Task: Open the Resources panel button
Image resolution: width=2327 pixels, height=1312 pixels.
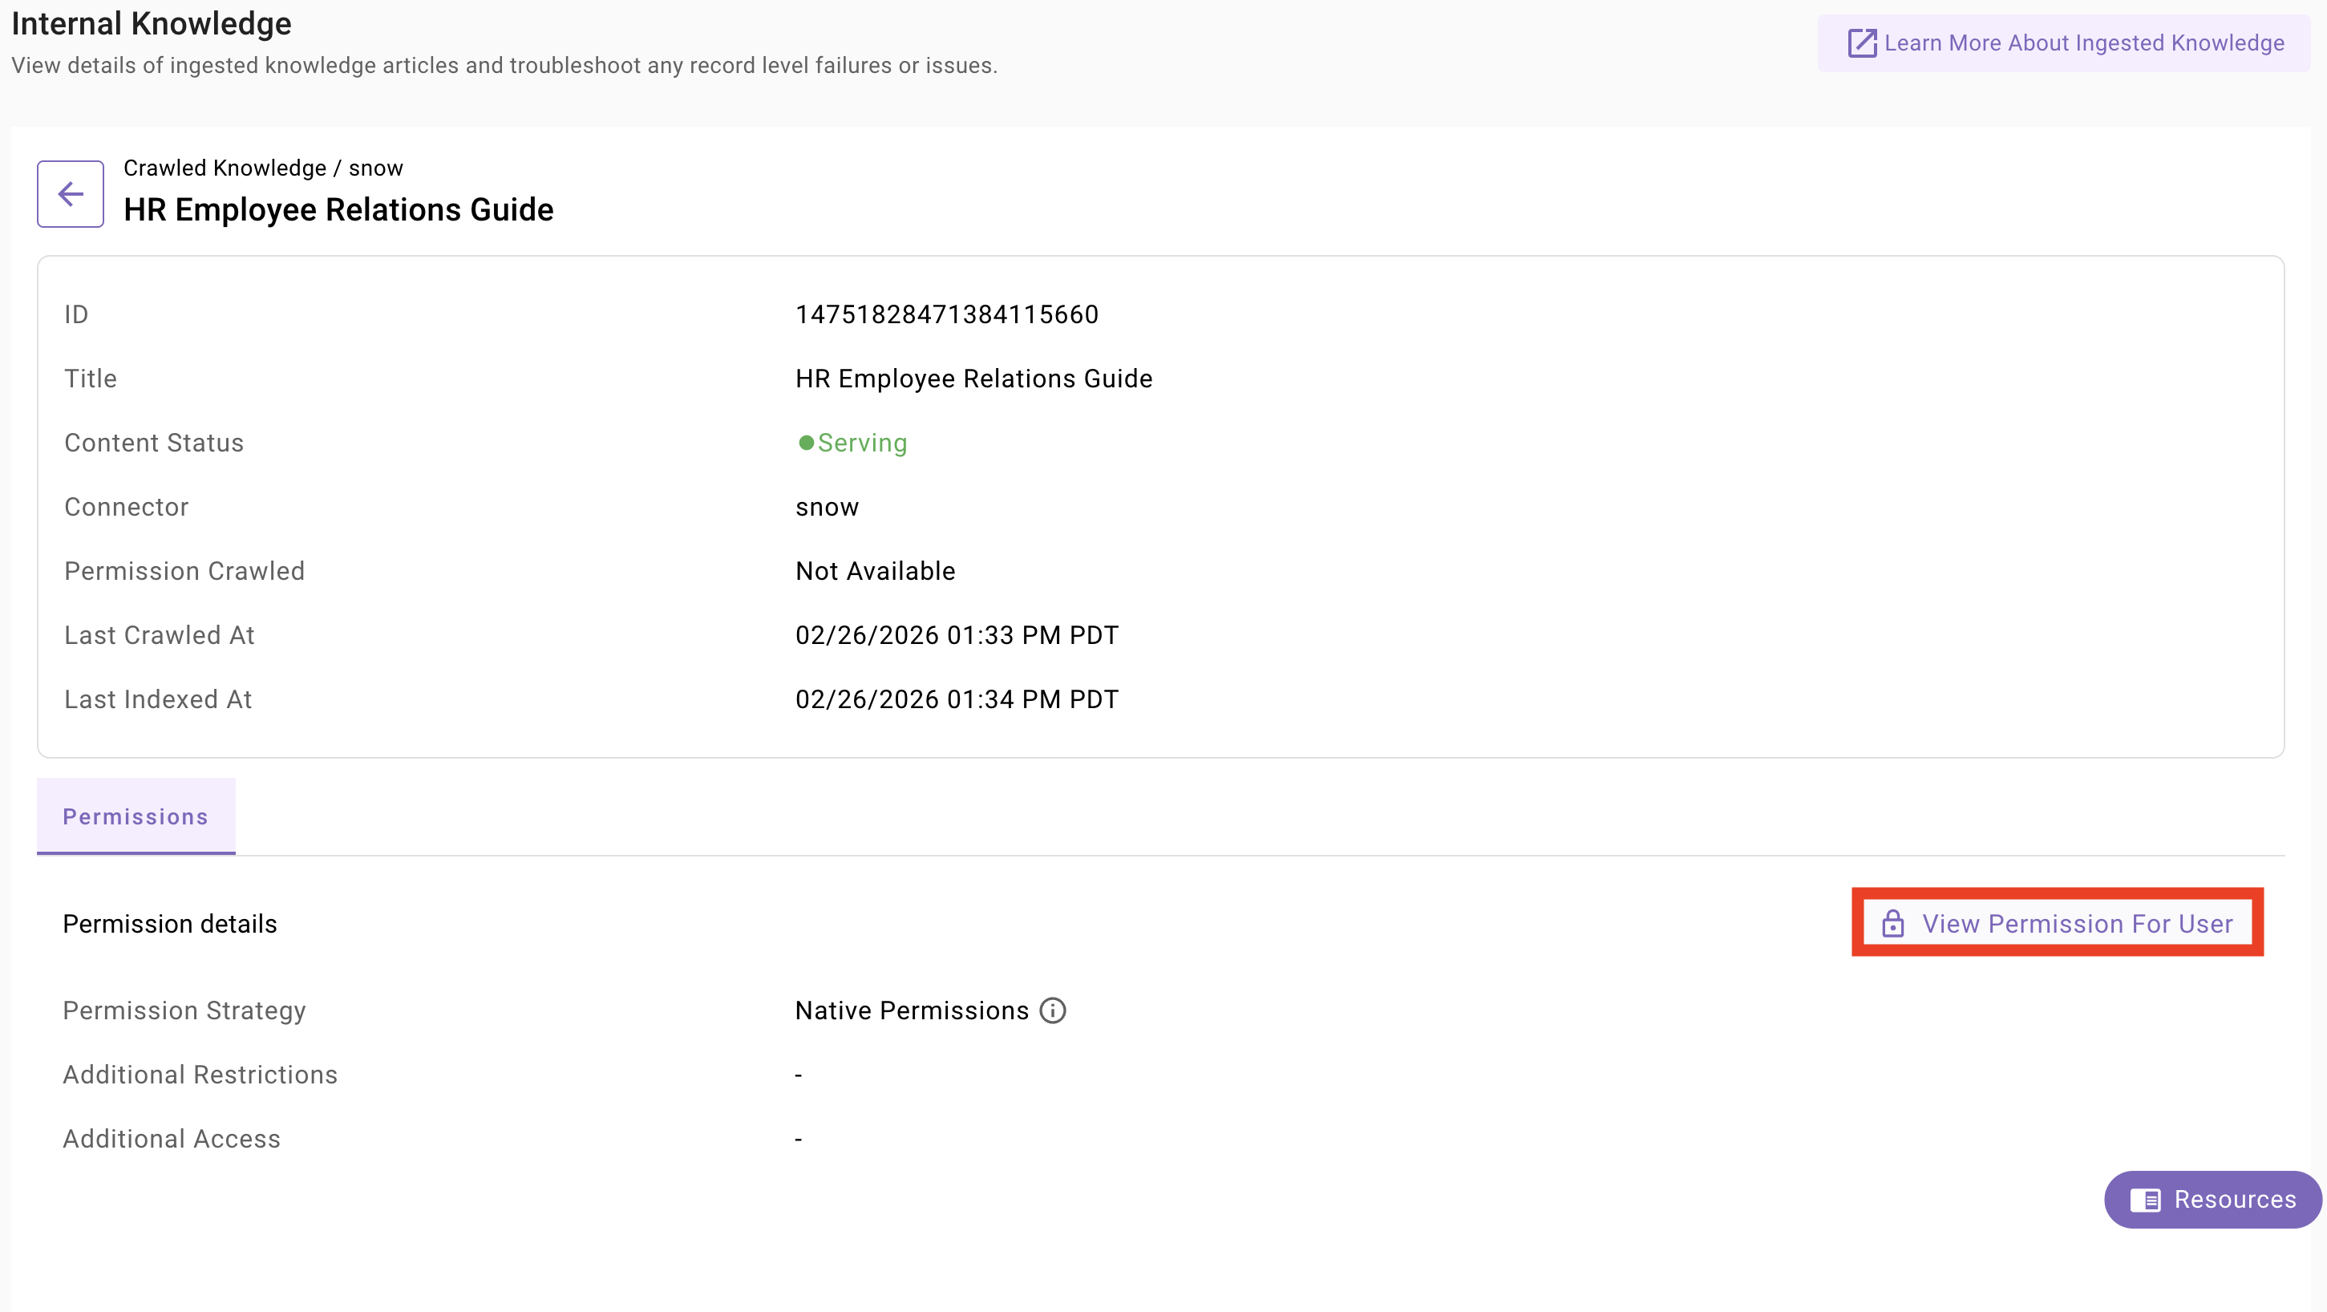Action: tap(2212, 1200)
